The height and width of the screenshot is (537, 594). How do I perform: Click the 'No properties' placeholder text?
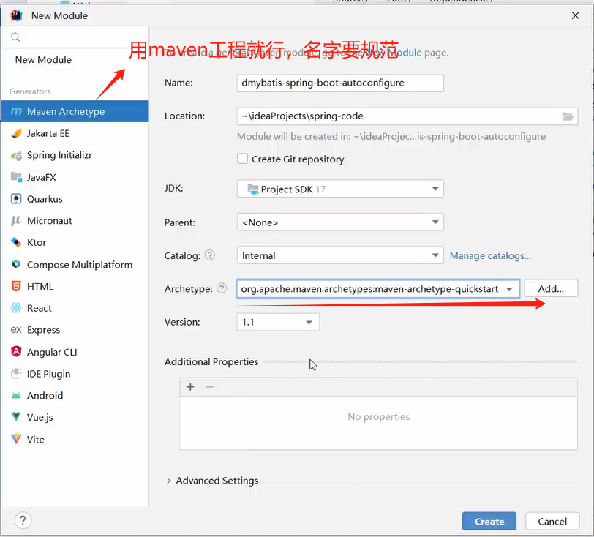coord(378,417)
